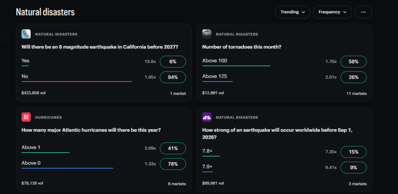Click the purple earthquake icon

click(207, 117)
